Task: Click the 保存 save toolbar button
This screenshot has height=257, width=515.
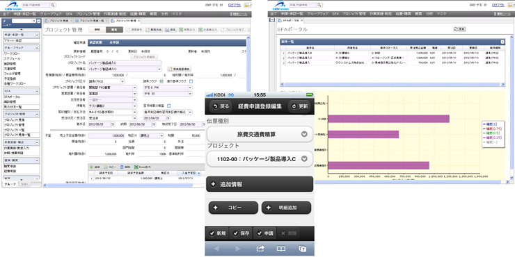Action: point(170,29)
